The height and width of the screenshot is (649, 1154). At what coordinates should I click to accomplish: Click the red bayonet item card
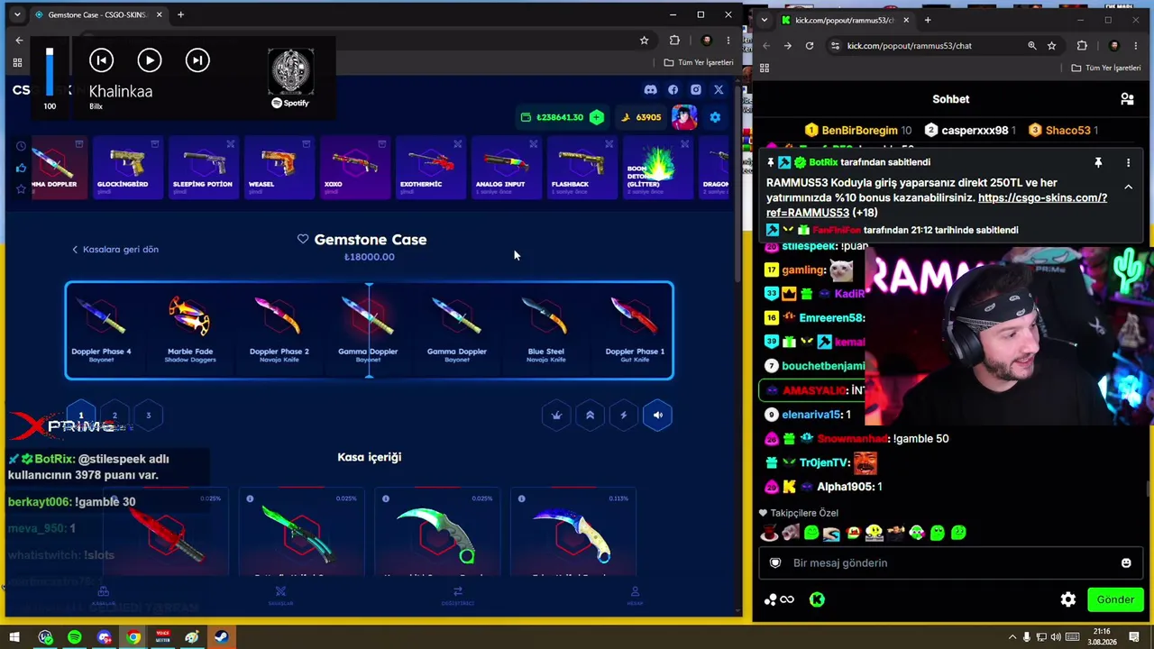point(166,534)
